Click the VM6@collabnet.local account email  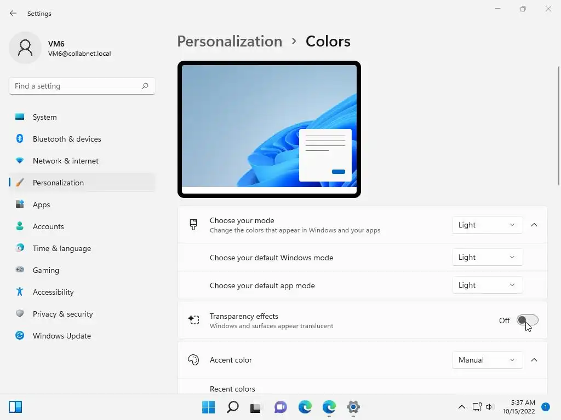coord(79,54)
